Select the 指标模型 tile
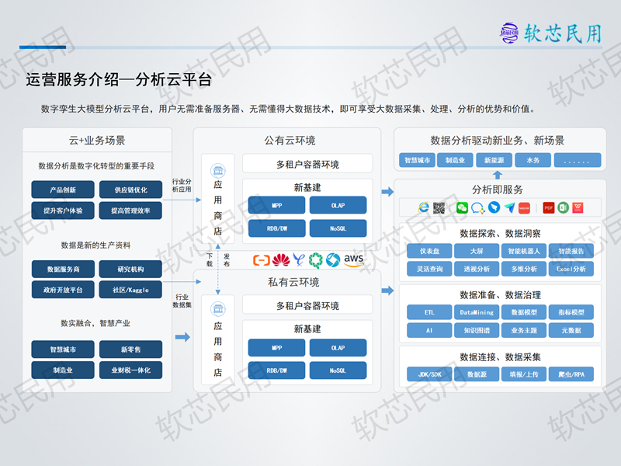Image resolution: width=621 pixels, height=466 pixels. [571, 312]
